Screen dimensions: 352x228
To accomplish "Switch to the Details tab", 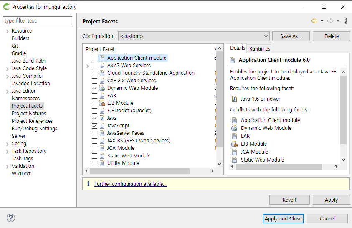I will (238, 48).
